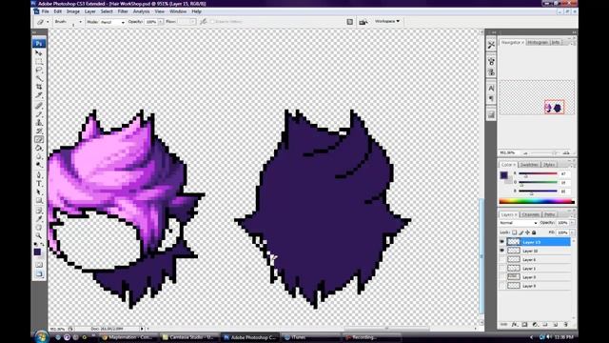Viewport: 609px width, 343px height.
Task: Select the Healing Brush tool
Action: (x=39, y=106)
